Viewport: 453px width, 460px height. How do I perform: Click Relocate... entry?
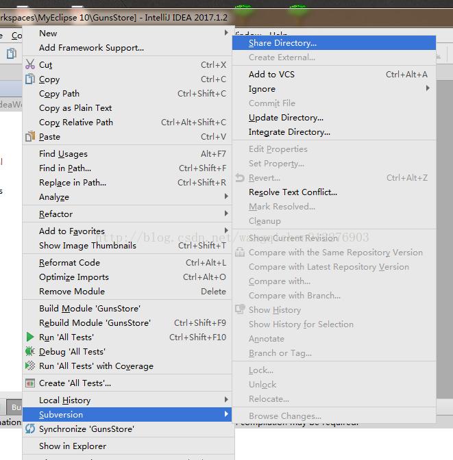pos(334,398)
